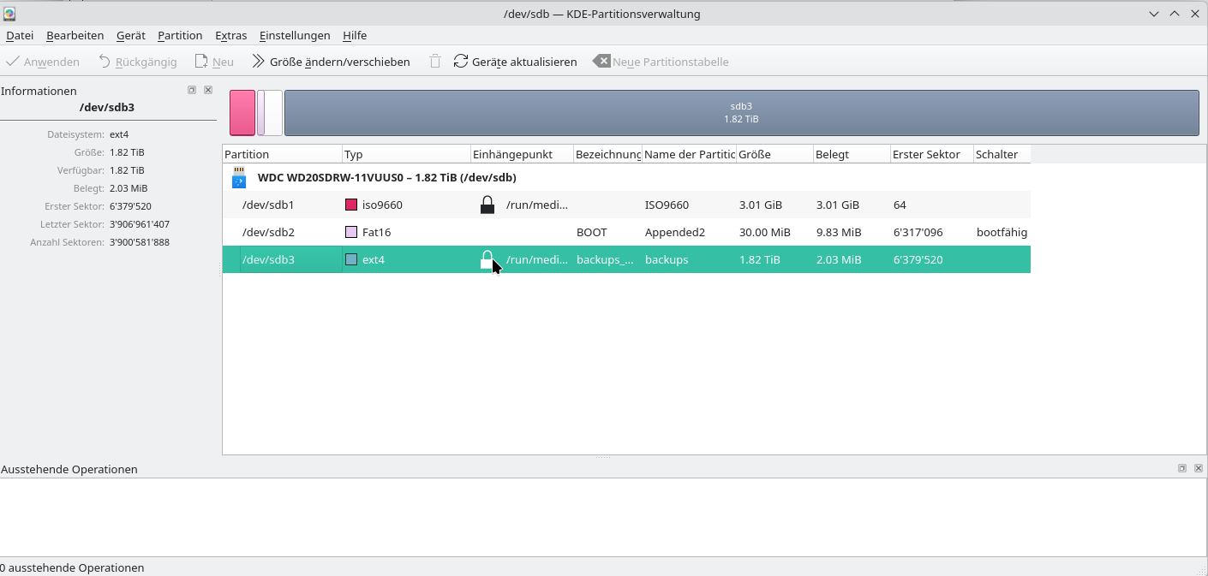
Task: Close the Ausstehende Operationen panel
Action: 1199,468
